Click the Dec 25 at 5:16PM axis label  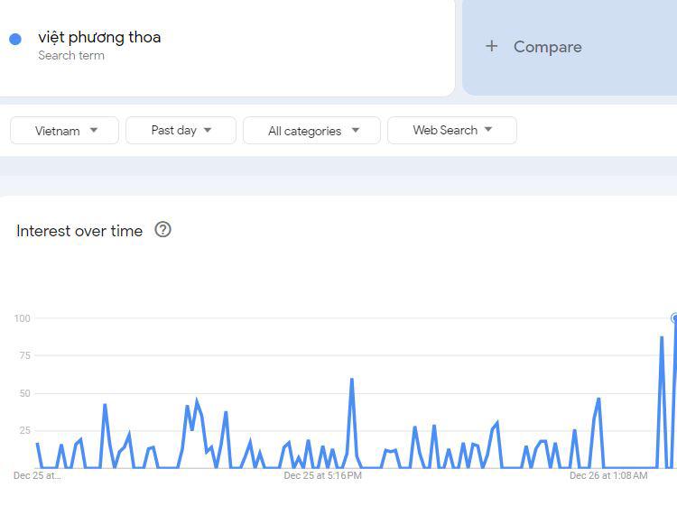322,475
